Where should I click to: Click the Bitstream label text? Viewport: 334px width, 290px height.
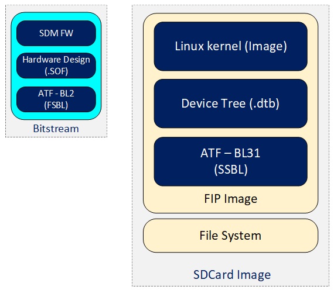(x=56, y=129)
